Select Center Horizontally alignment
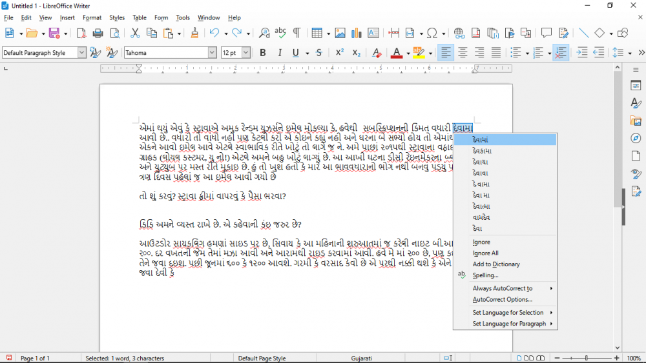 463,53
